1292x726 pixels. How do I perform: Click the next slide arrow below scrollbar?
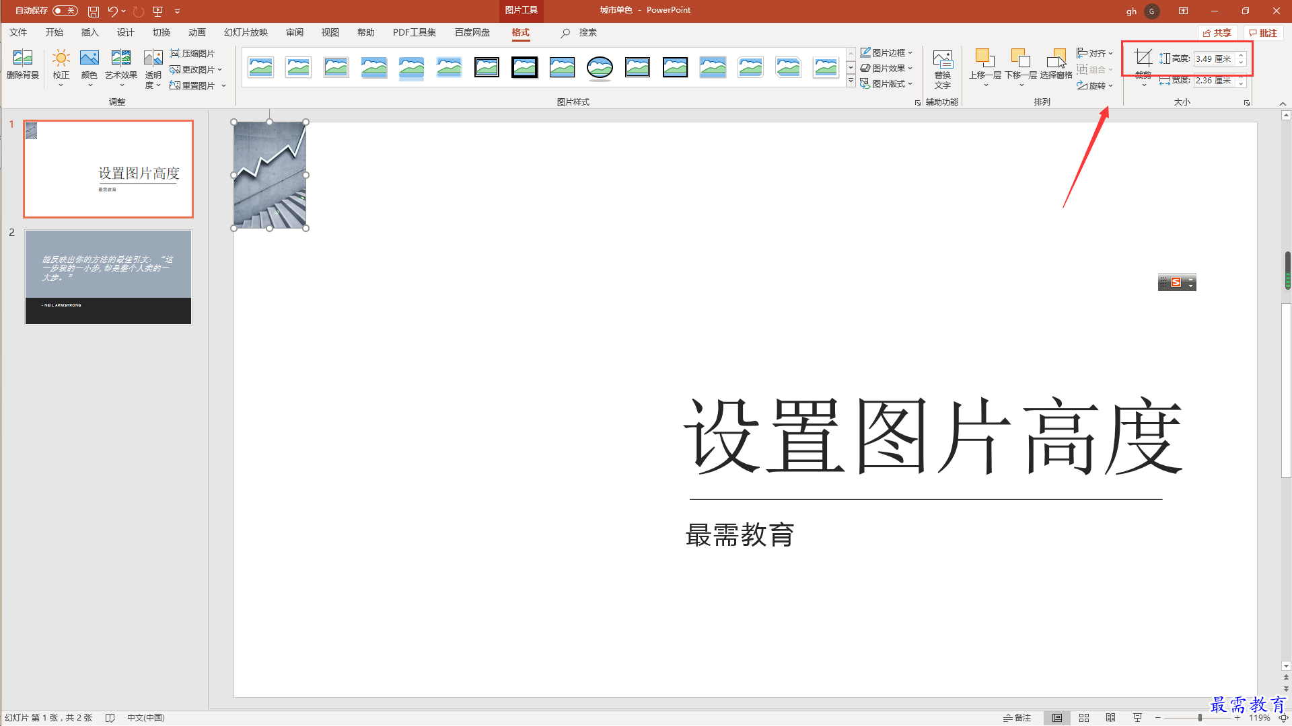(1287, 689)
